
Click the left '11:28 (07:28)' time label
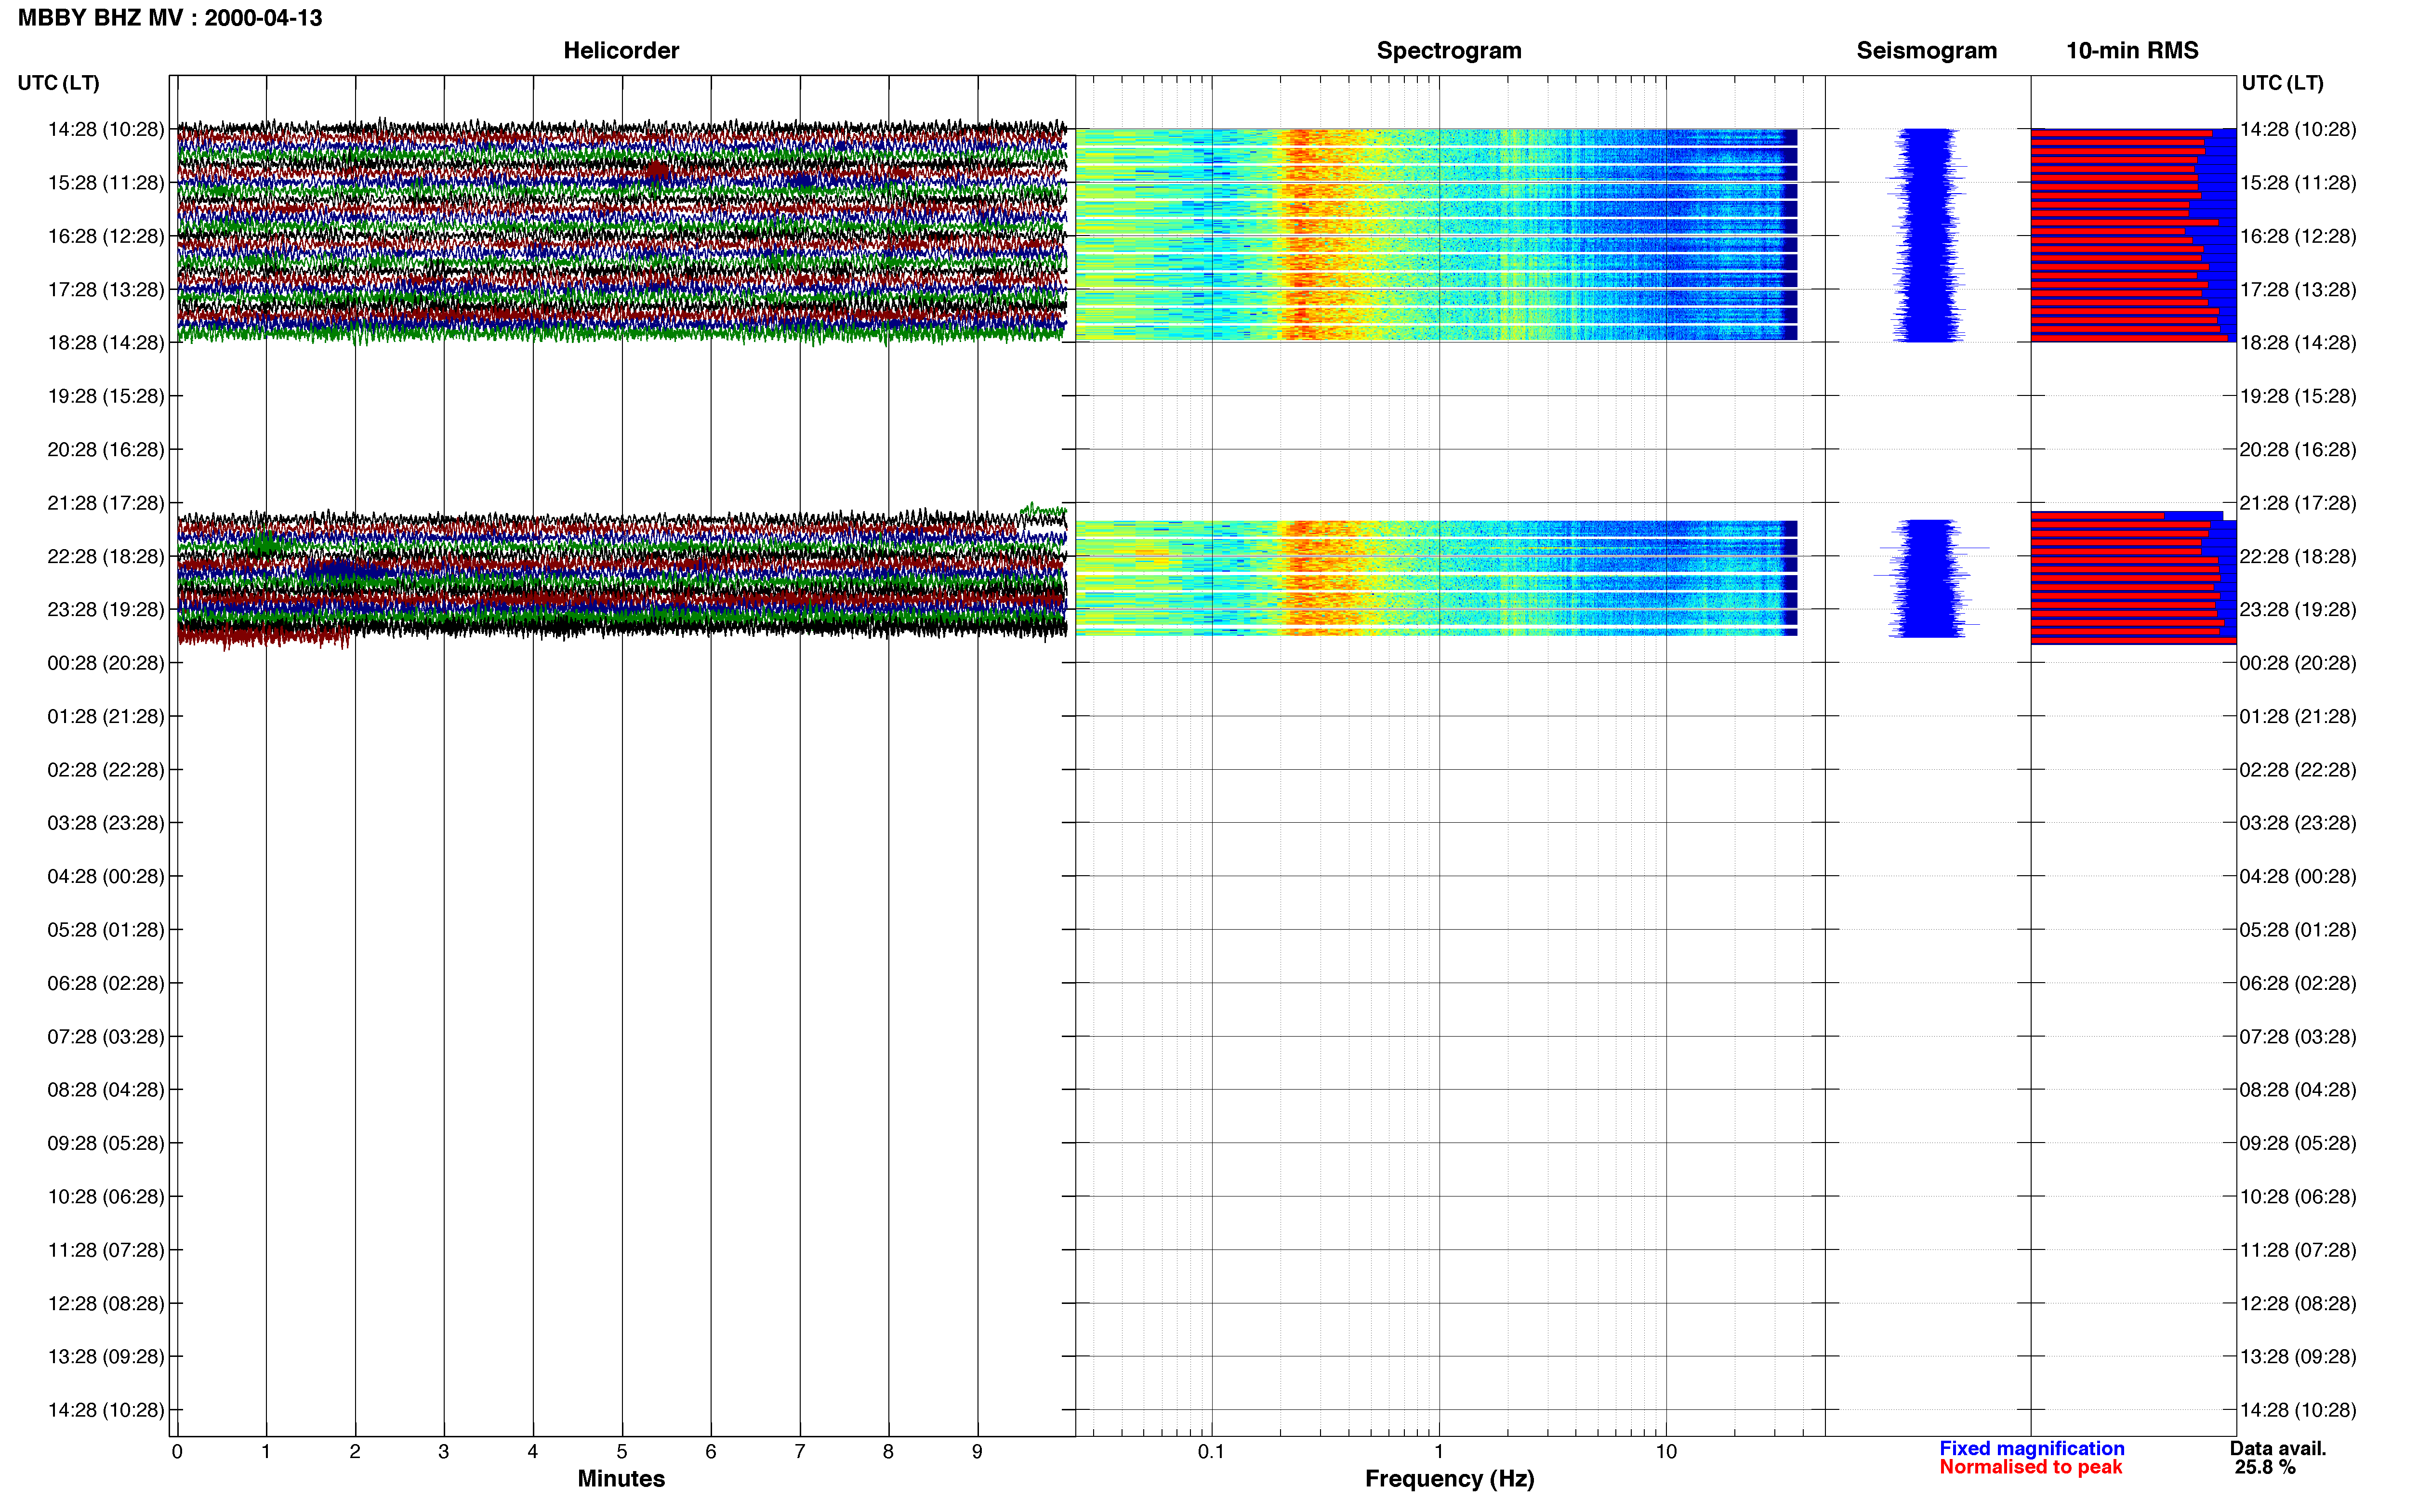coord(105,1250)
